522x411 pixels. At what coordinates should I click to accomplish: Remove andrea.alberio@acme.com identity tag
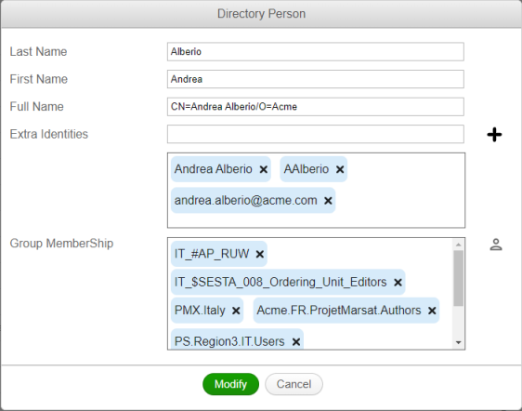[x=328, y=201]
